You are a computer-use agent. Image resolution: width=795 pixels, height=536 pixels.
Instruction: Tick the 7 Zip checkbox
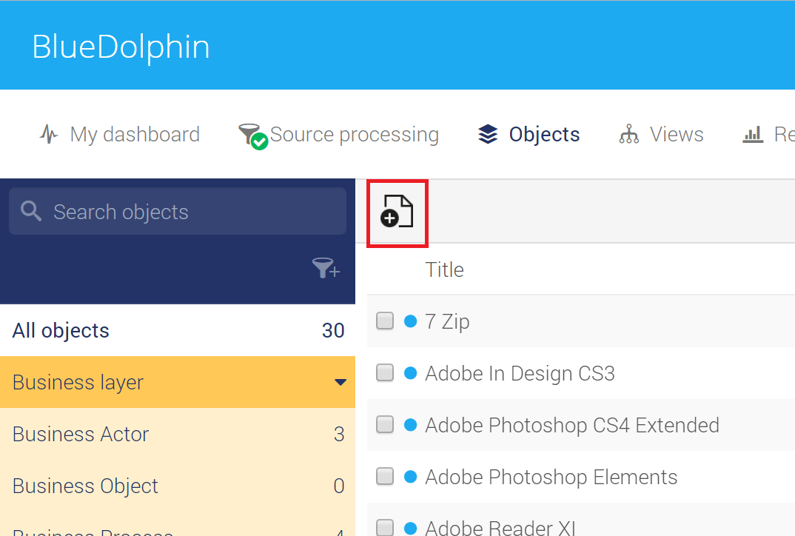[x=385, y=321]
